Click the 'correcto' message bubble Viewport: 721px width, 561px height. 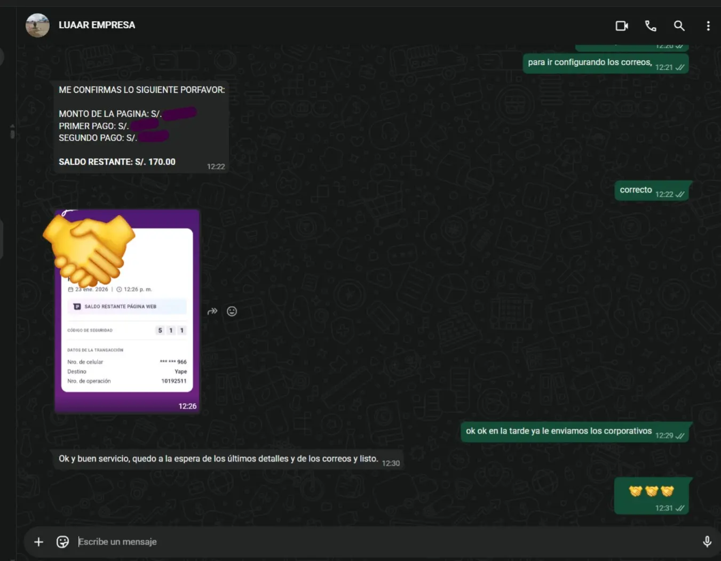[652, 191]
